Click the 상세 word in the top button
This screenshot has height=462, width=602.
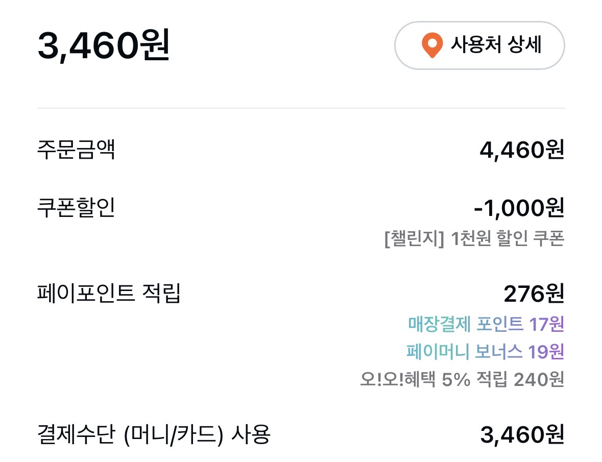click(524, 45)
